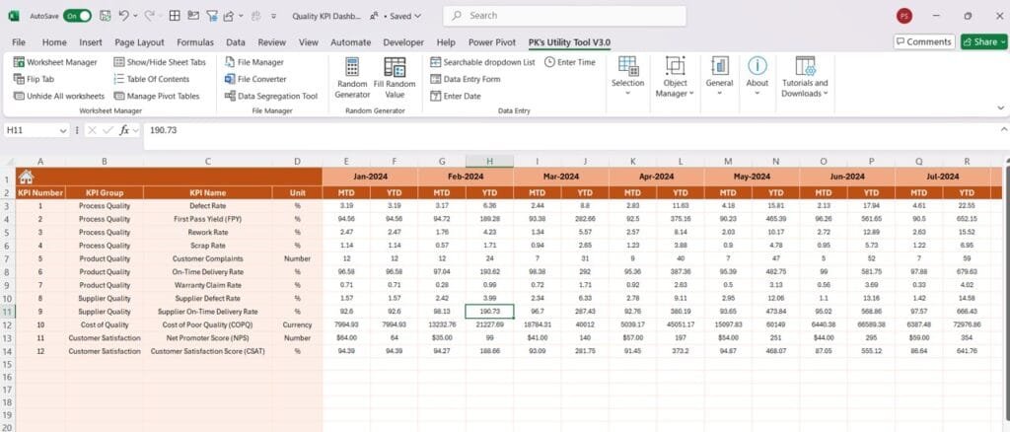This screenshot has height=432, width=1010.
Task: Click the Redo icon
Action: pyautogui.click(x=149, y=16)
